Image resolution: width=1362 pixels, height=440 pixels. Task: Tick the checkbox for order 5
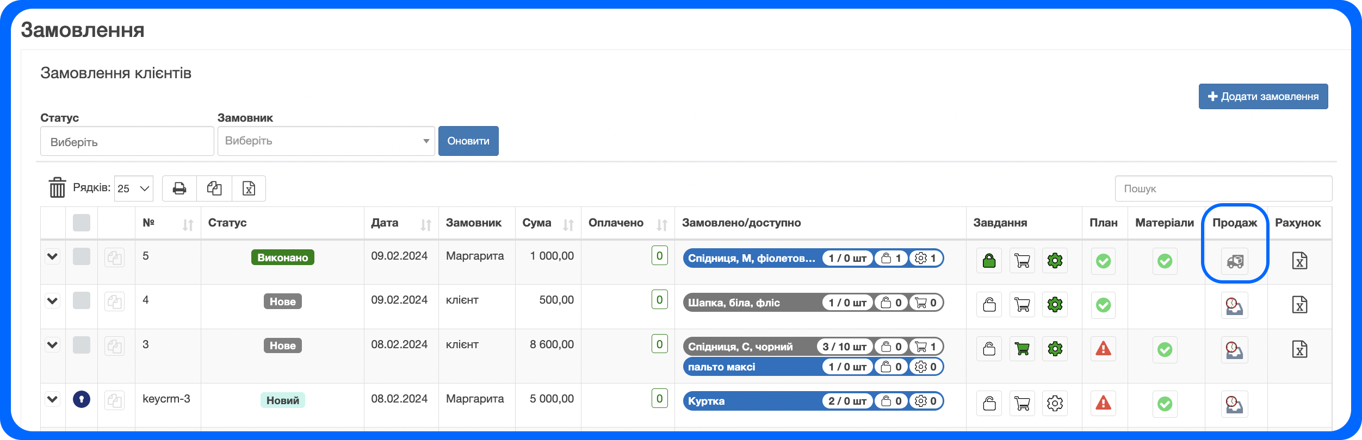pos(82,256)
